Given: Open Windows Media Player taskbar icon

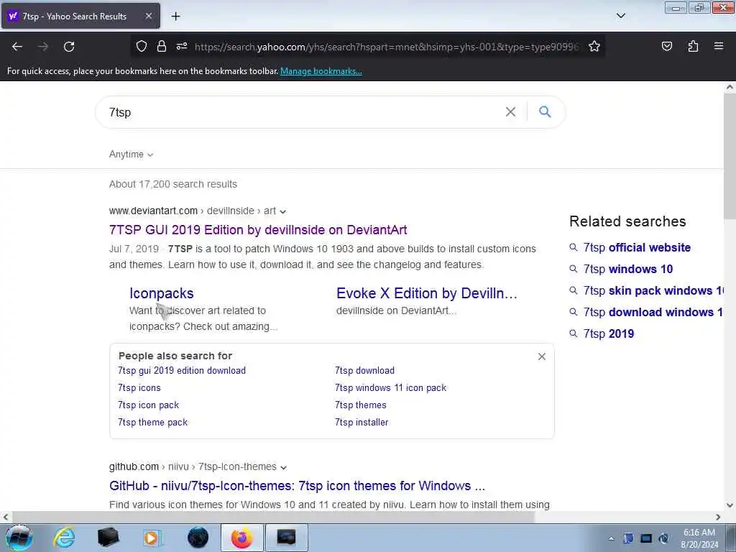Looking at the screenshot, I should pyautogui.click(x=152, y=538).
